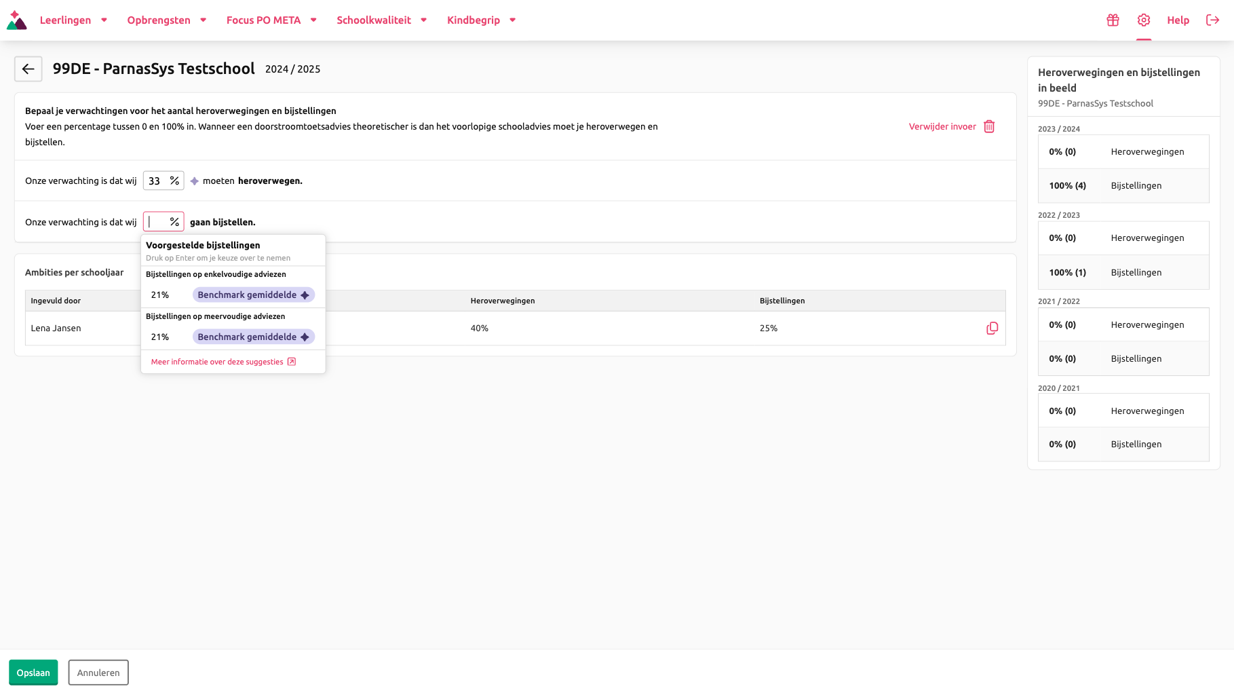This screenshot has width=1234, height=695.
Task: Go back using the arrow button
Action: coord(28,69)
